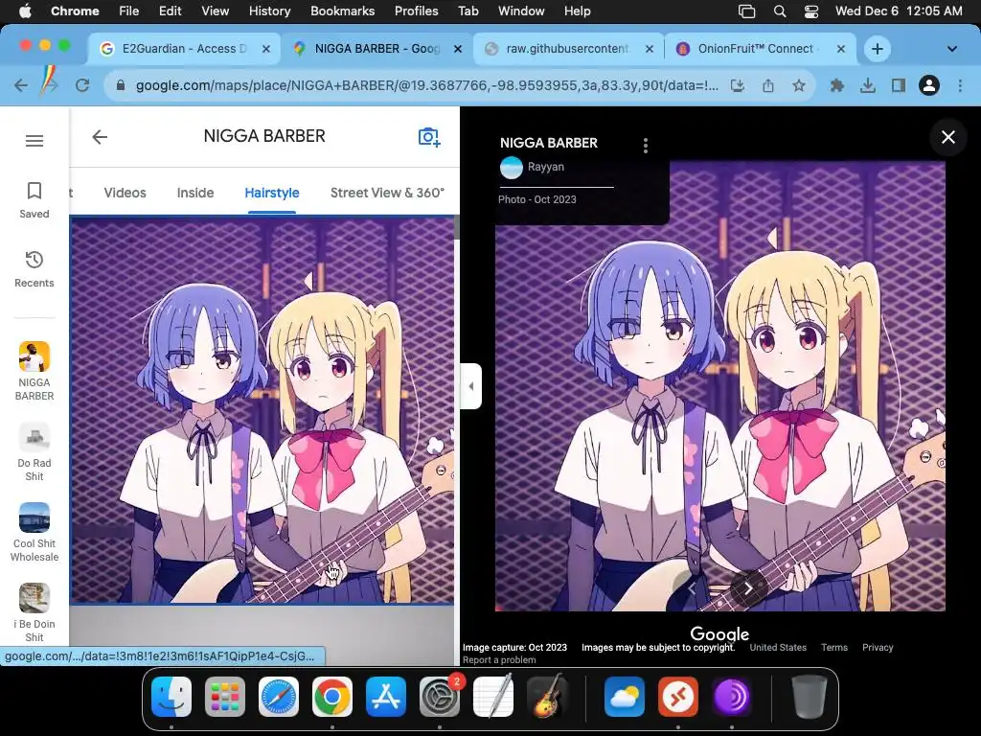
Task: Open the Trash in the Dock
Action: coord(809,696)
